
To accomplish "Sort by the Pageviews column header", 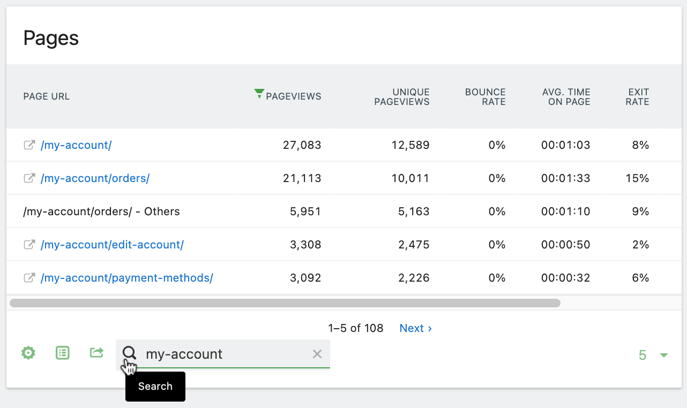I will coord(293,96).
